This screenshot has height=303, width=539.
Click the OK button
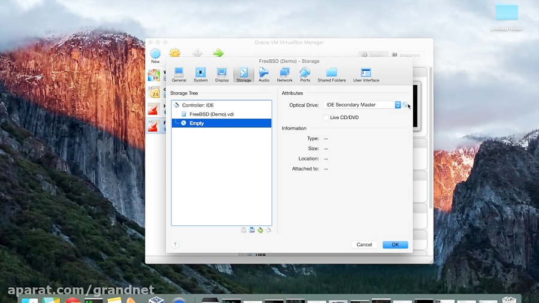395,244
